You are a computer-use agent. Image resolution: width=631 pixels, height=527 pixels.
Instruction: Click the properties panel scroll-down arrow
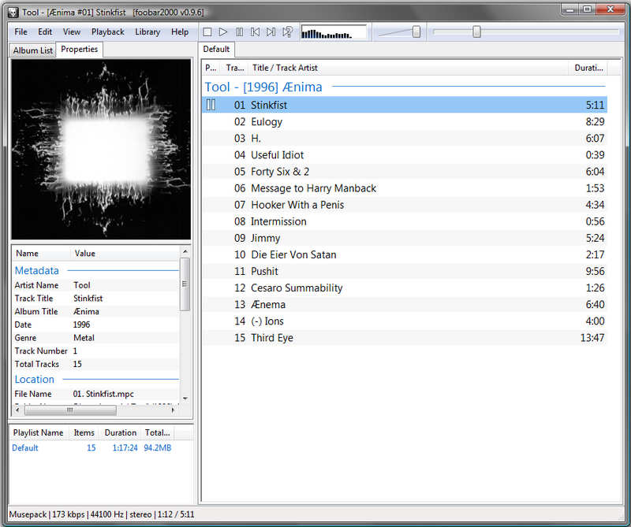point(185,399)
